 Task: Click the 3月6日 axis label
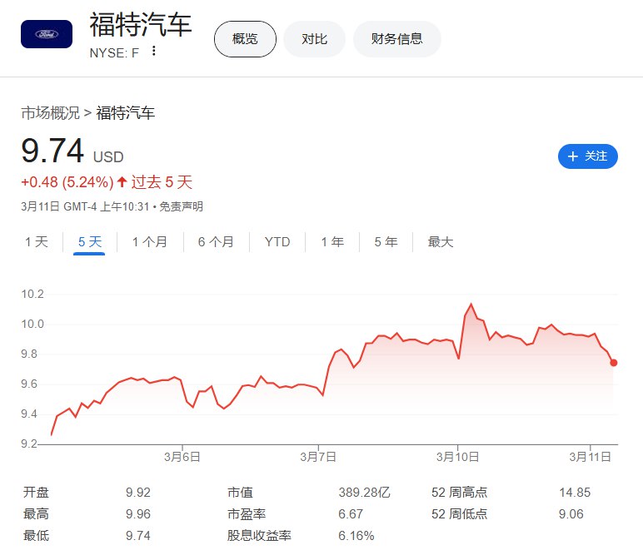click(x=182, y=457)
